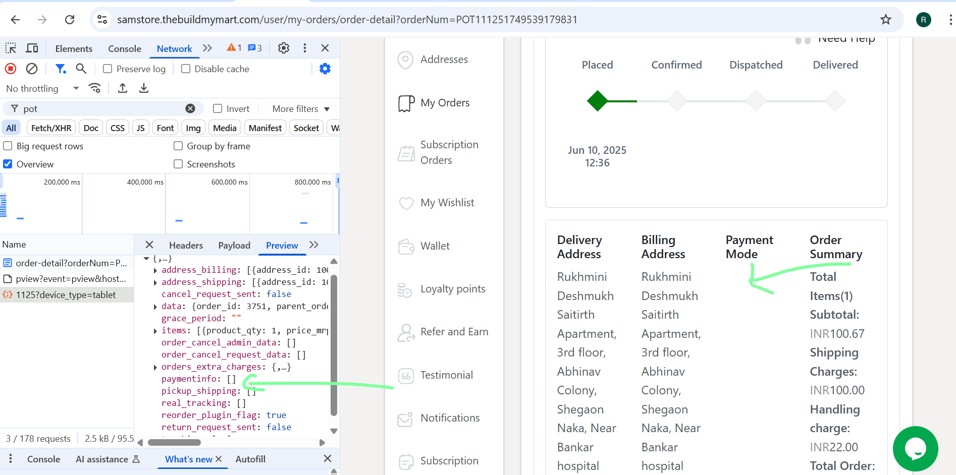
Task: Select the Preview tab
Action: [282, 245]
